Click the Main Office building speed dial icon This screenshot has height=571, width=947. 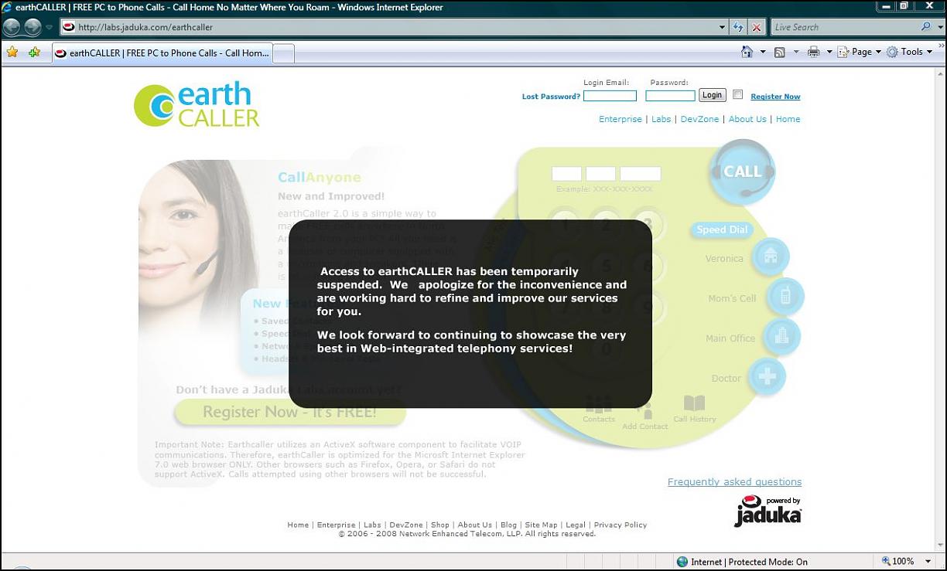point(781,337)
